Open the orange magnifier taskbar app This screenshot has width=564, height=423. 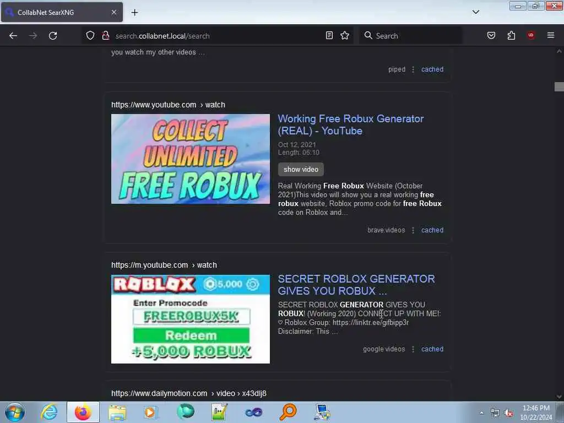[288, 412]
